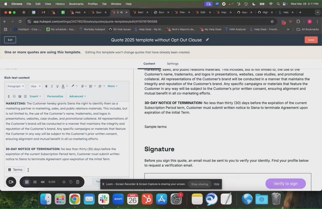This screenshot has height=209, width=322.
Task: Toggle the Loom camera bubble
Action: (11, 182)
